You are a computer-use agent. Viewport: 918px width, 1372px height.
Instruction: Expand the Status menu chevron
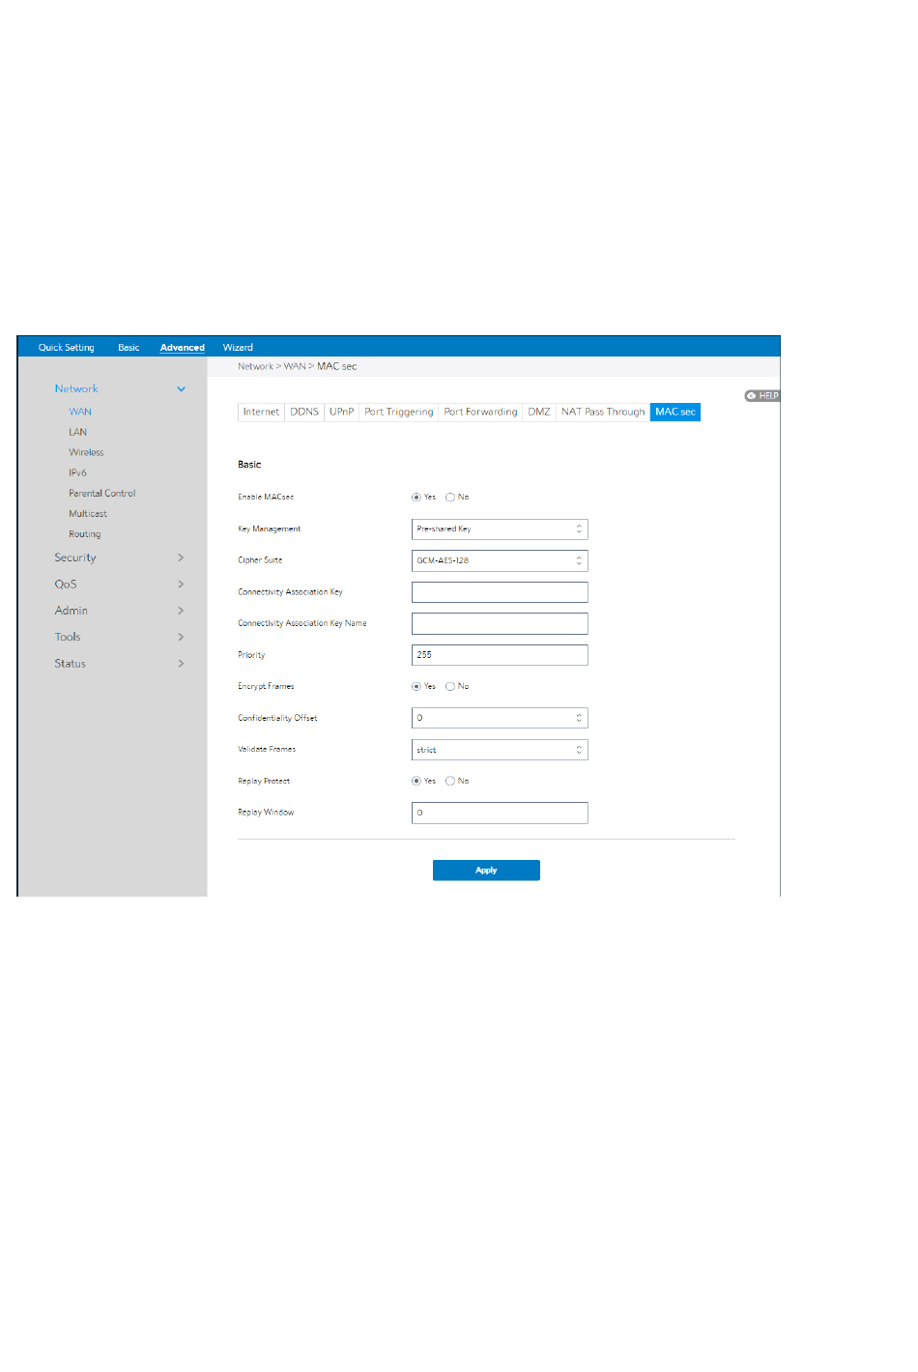click(181, 664)
